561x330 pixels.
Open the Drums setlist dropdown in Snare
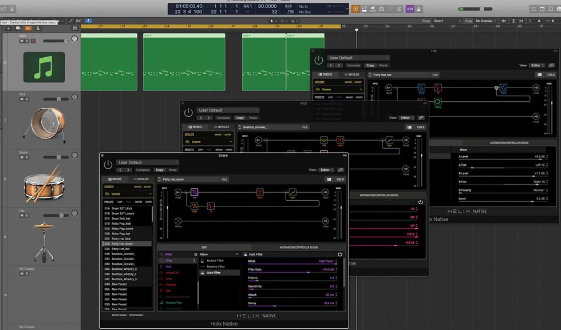[x=128, y=194]
